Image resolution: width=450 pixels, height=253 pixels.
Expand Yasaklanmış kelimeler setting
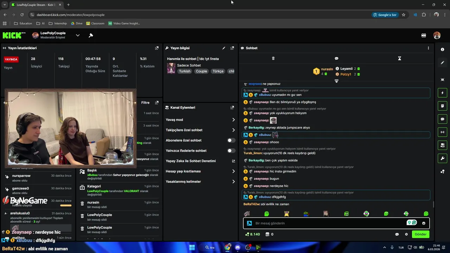200,182
